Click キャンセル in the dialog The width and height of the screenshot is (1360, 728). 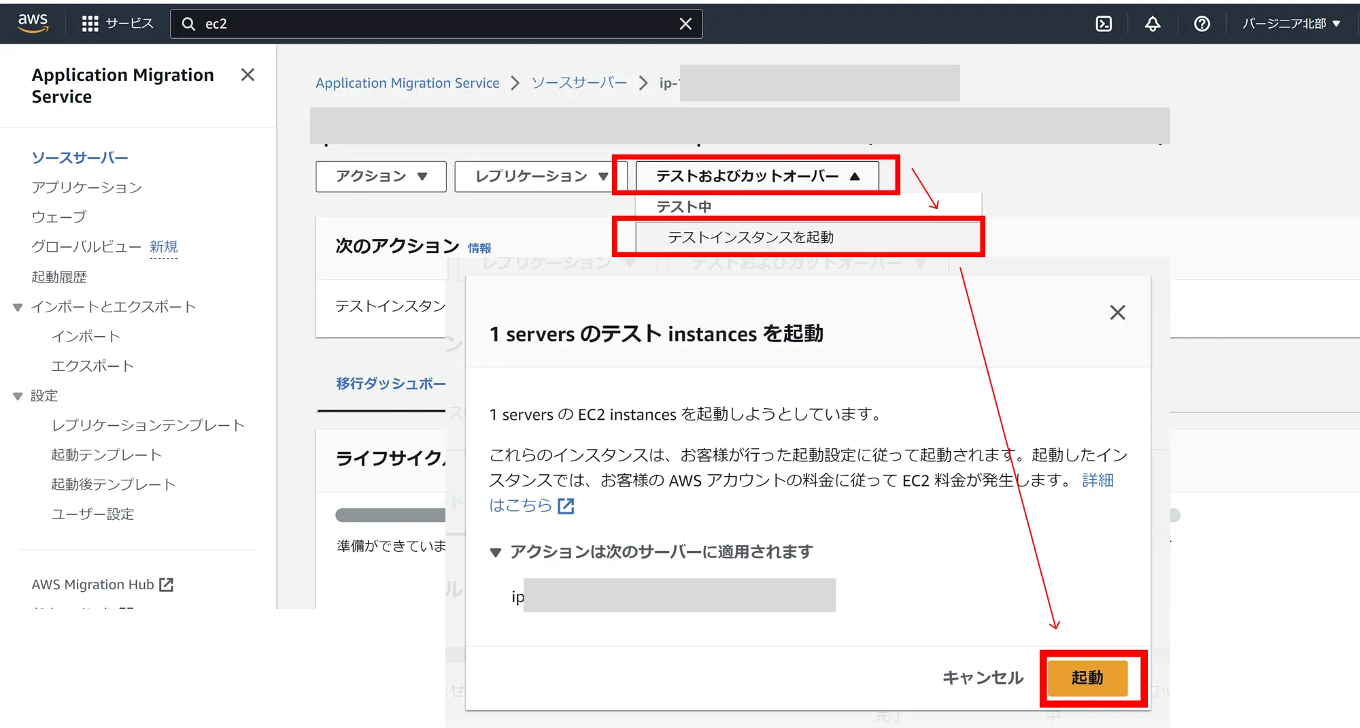(x=983, y=678)
